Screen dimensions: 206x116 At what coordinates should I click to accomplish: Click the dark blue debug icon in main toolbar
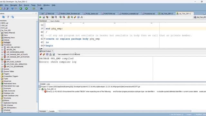[x=42, y=9]
